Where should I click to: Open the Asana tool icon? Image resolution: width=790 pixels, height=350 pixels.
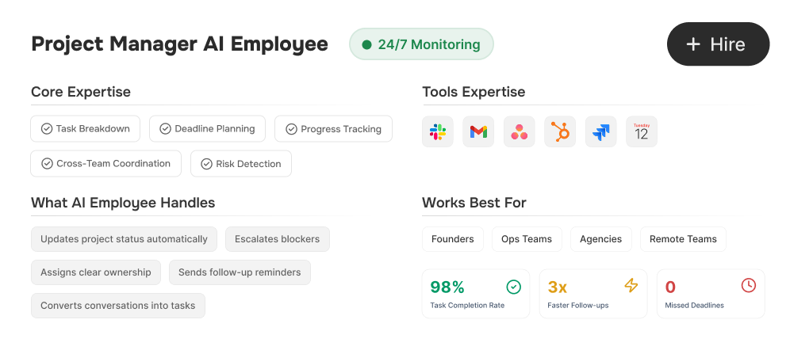(520, 132)
